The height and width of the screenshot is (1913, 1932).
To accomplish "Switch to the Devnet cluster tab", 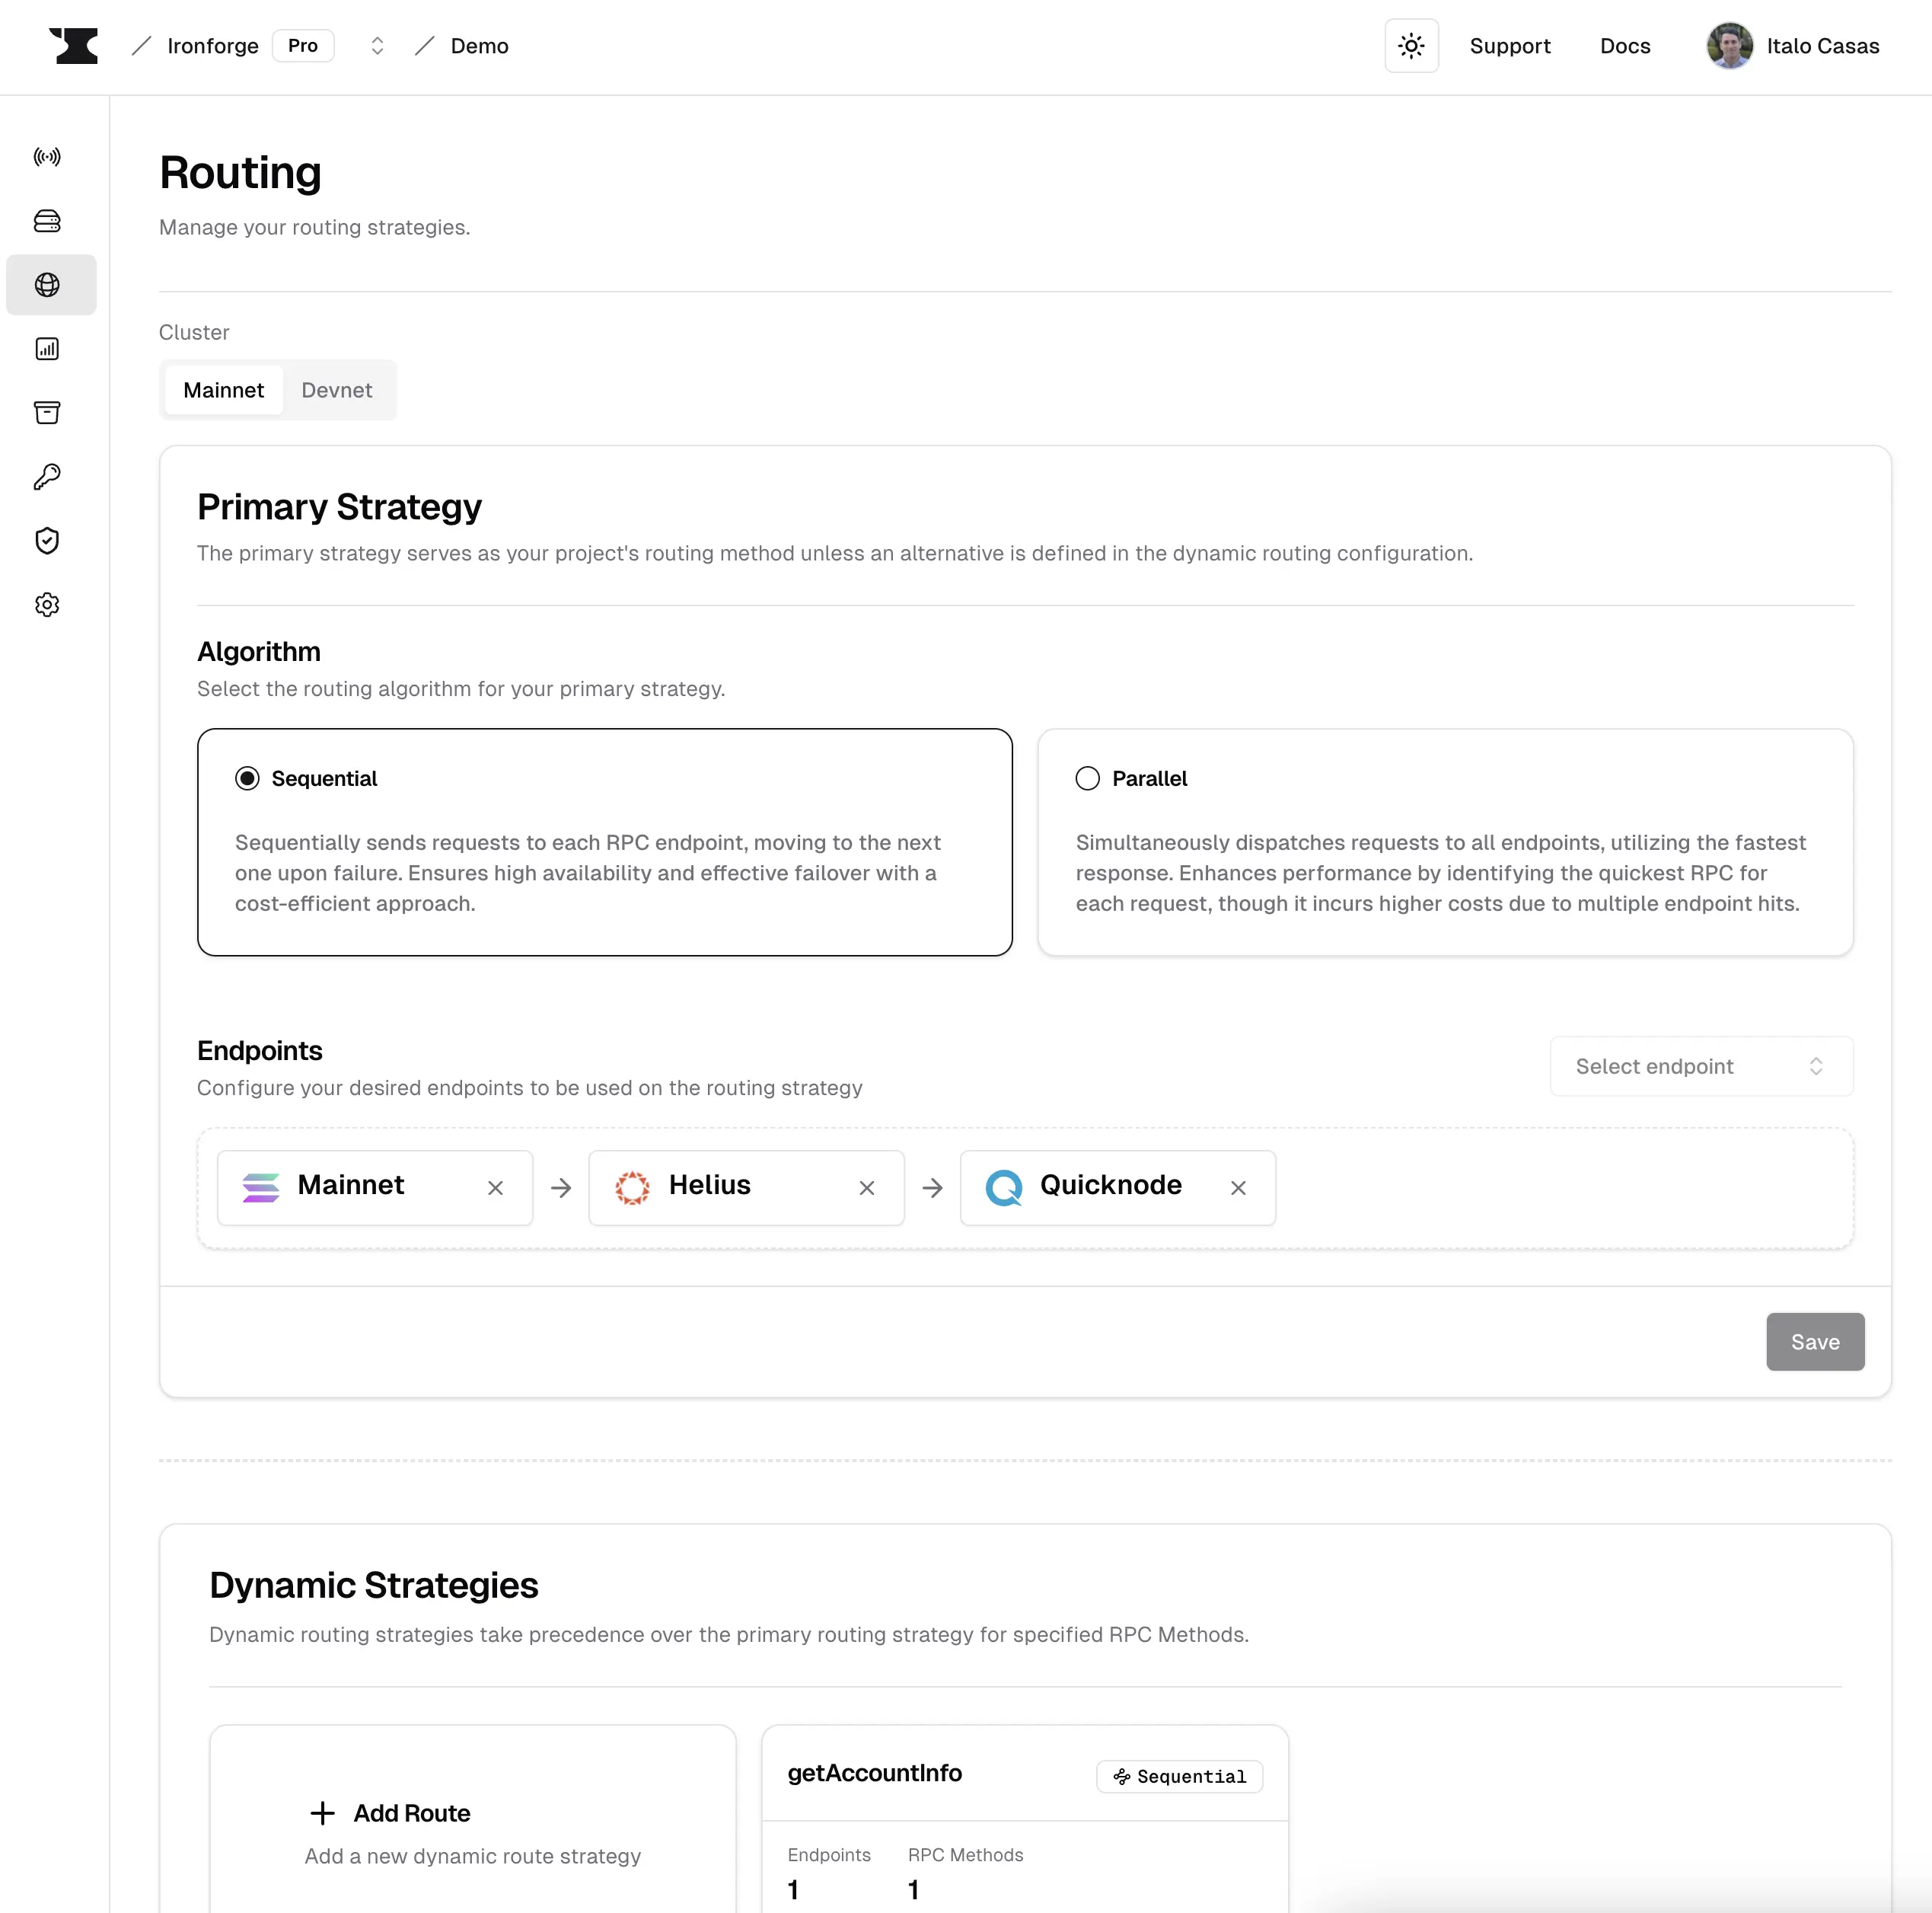I will point(336,391).
